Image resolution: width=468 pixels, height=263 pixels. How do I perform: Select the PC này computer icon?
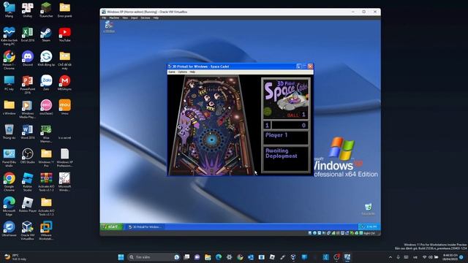[9, 83]
